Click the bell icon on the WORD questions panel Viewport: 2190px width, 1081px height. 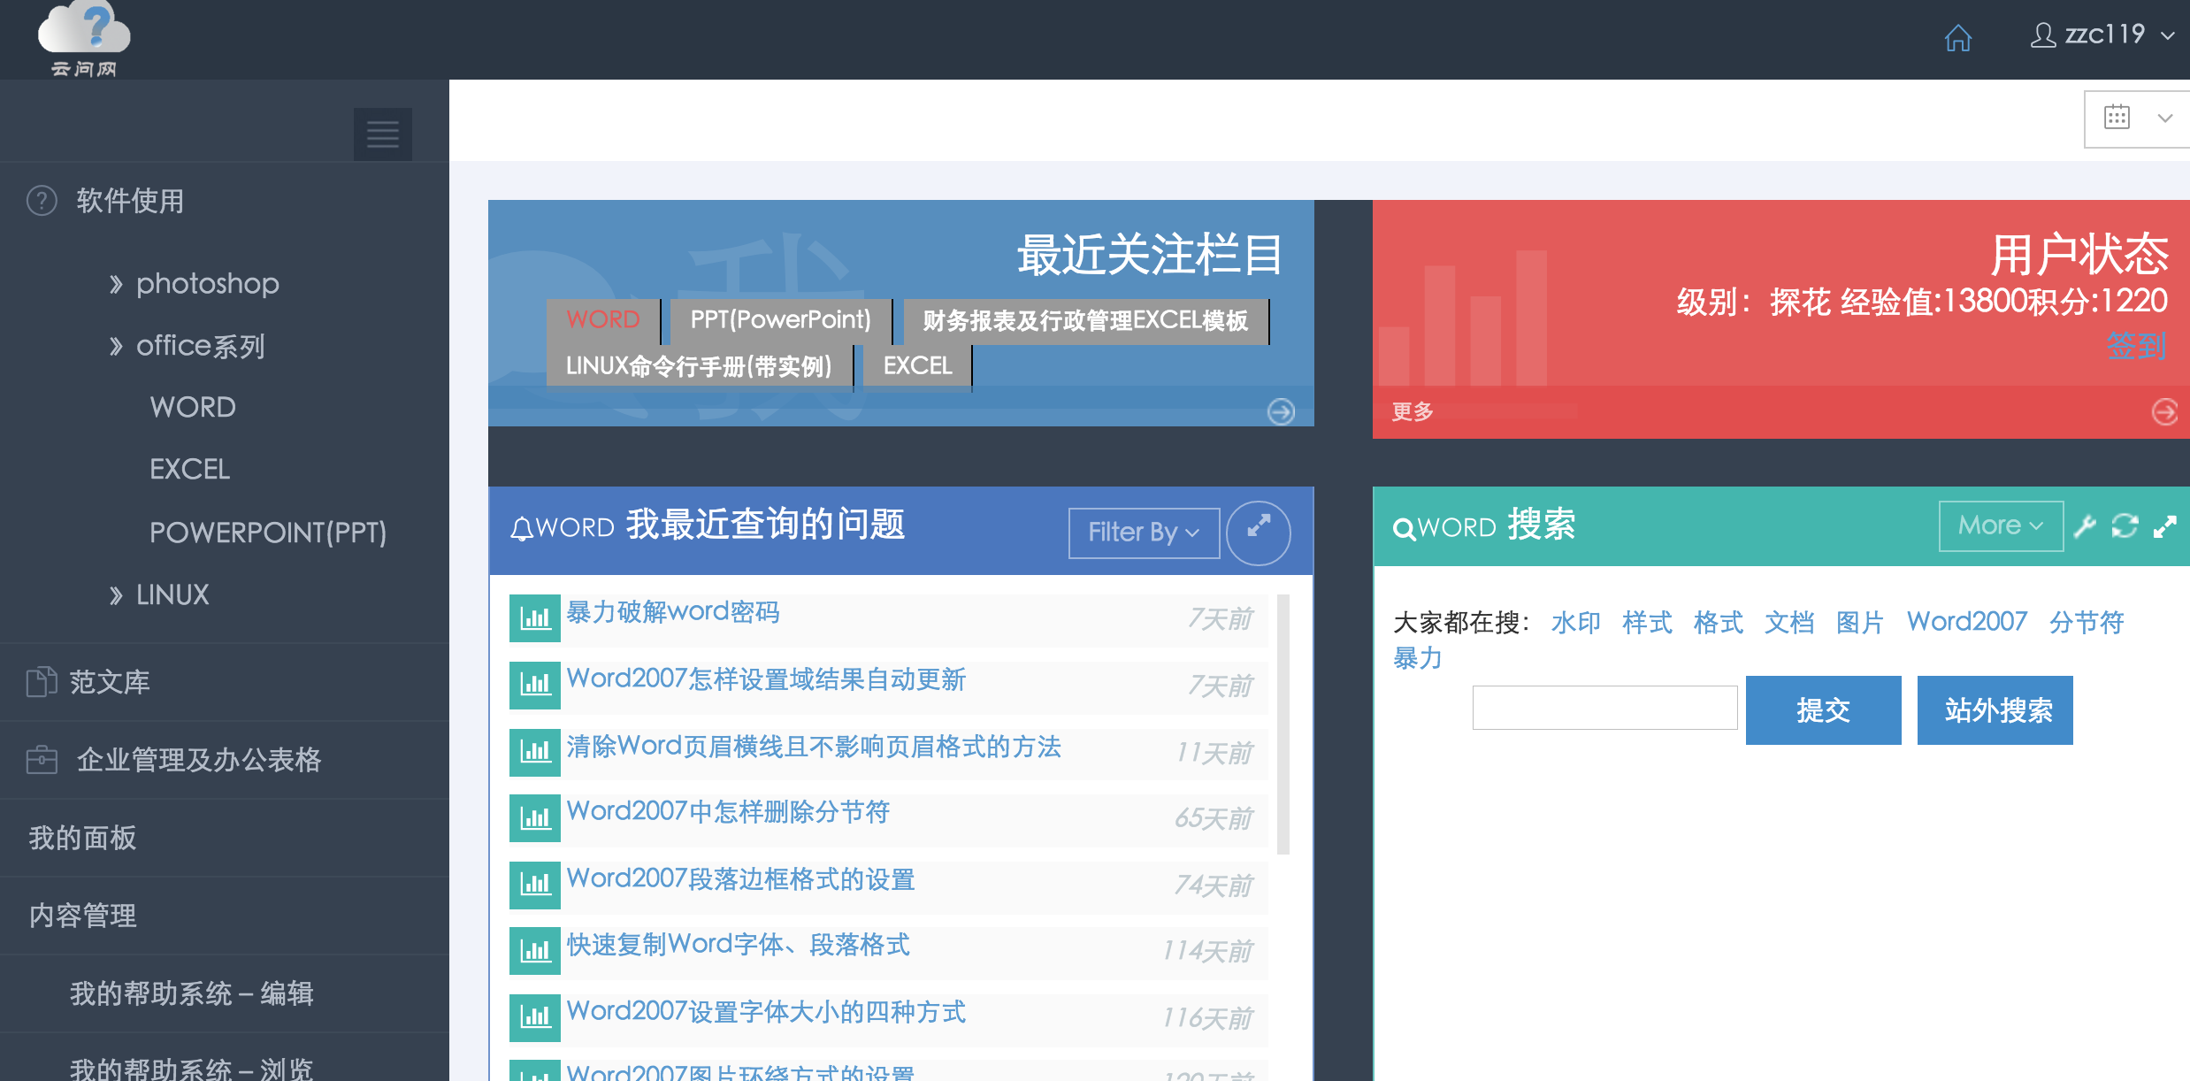522,525
